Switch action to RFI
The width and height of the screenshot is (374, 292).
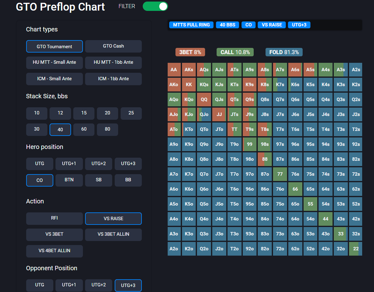(x=55, y=218)
